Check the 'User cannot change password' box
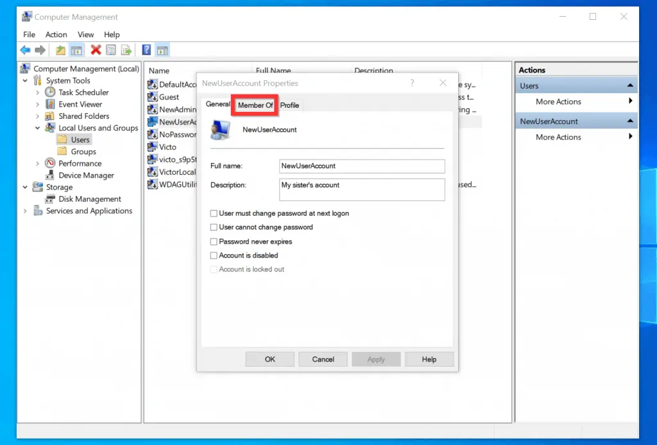This screenshot has height=445, width=657. click(x=213, y=227)
